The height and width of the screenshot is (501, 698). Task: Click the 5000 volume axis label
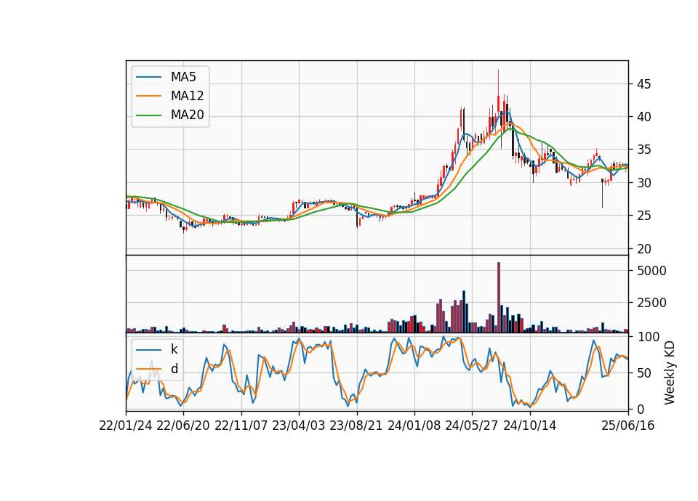point(651,271)
